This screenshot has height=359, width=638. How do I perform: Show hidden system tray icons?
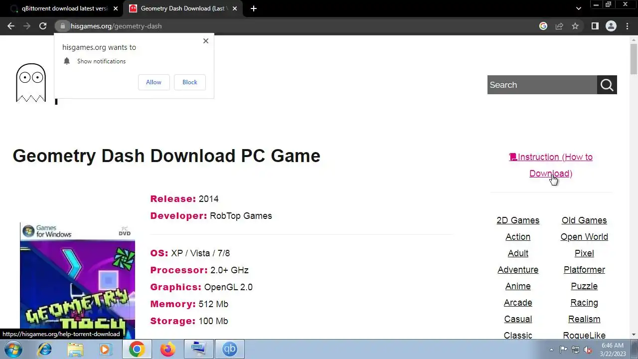pyautogui.click(x=551, y=350)
